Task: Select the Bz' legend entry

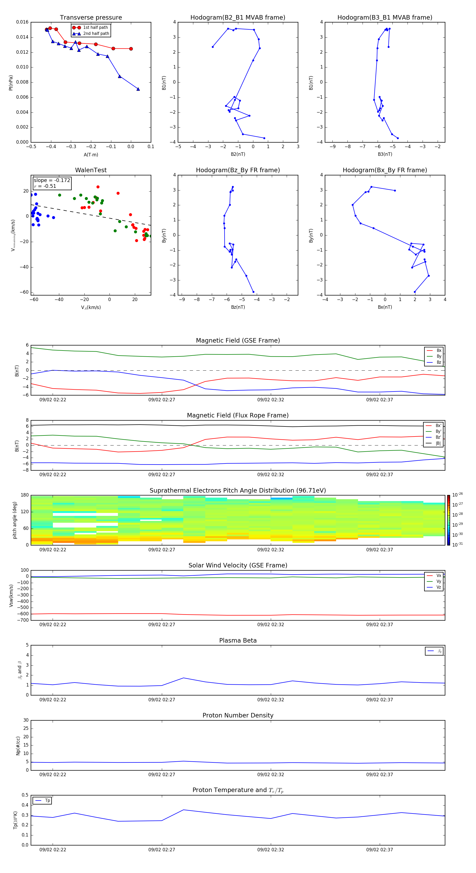Action: click(434, 437)
